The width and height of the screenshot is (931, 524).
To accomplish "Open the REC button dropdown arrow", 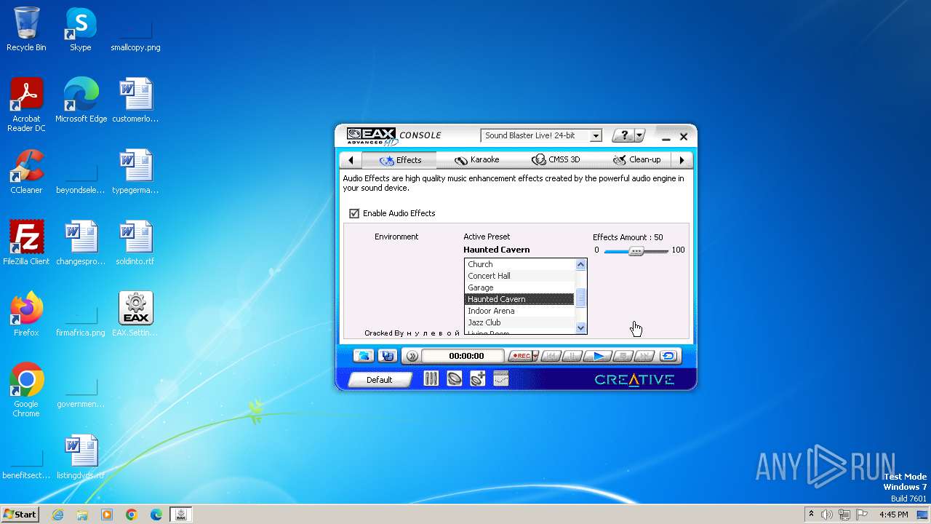I will pos(535,356).
